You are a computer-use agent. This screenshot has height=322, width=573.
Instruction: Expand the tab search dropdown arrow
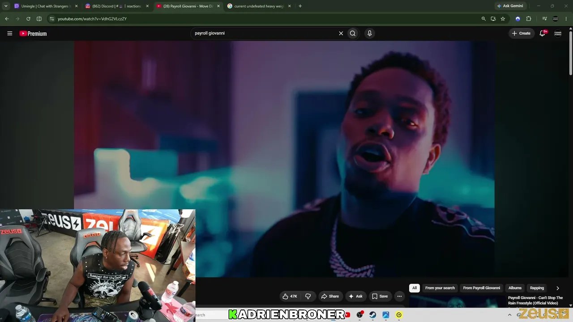point(6,6)
